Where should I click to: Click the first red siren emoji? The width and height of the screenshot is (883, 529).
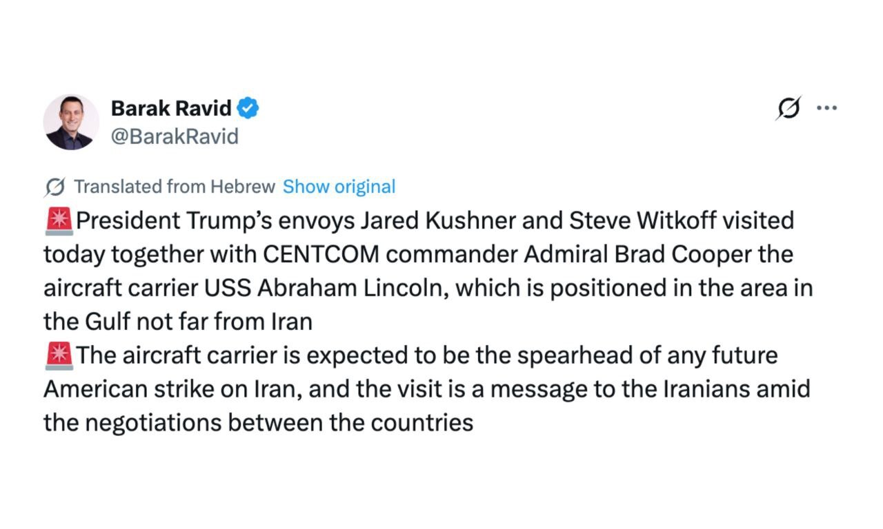coord(58,221)
